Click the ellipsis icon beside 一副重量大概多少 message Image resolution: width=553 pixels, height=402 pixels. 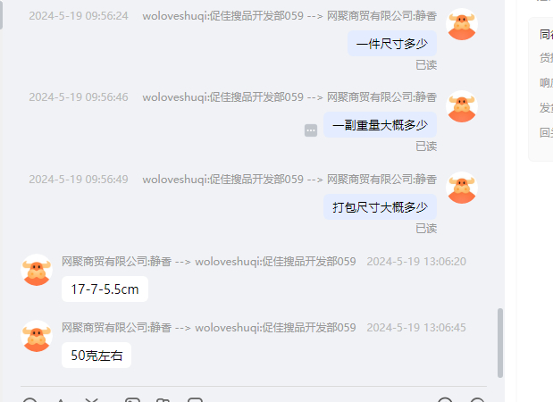click(x=311, y=130)
